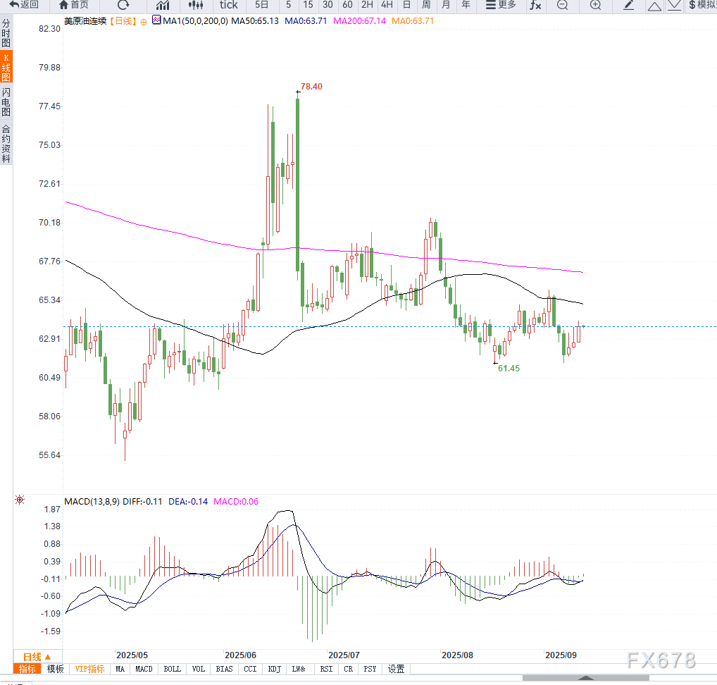Apply the RSI indicator

pyautogui.click(x=326, y=669)
